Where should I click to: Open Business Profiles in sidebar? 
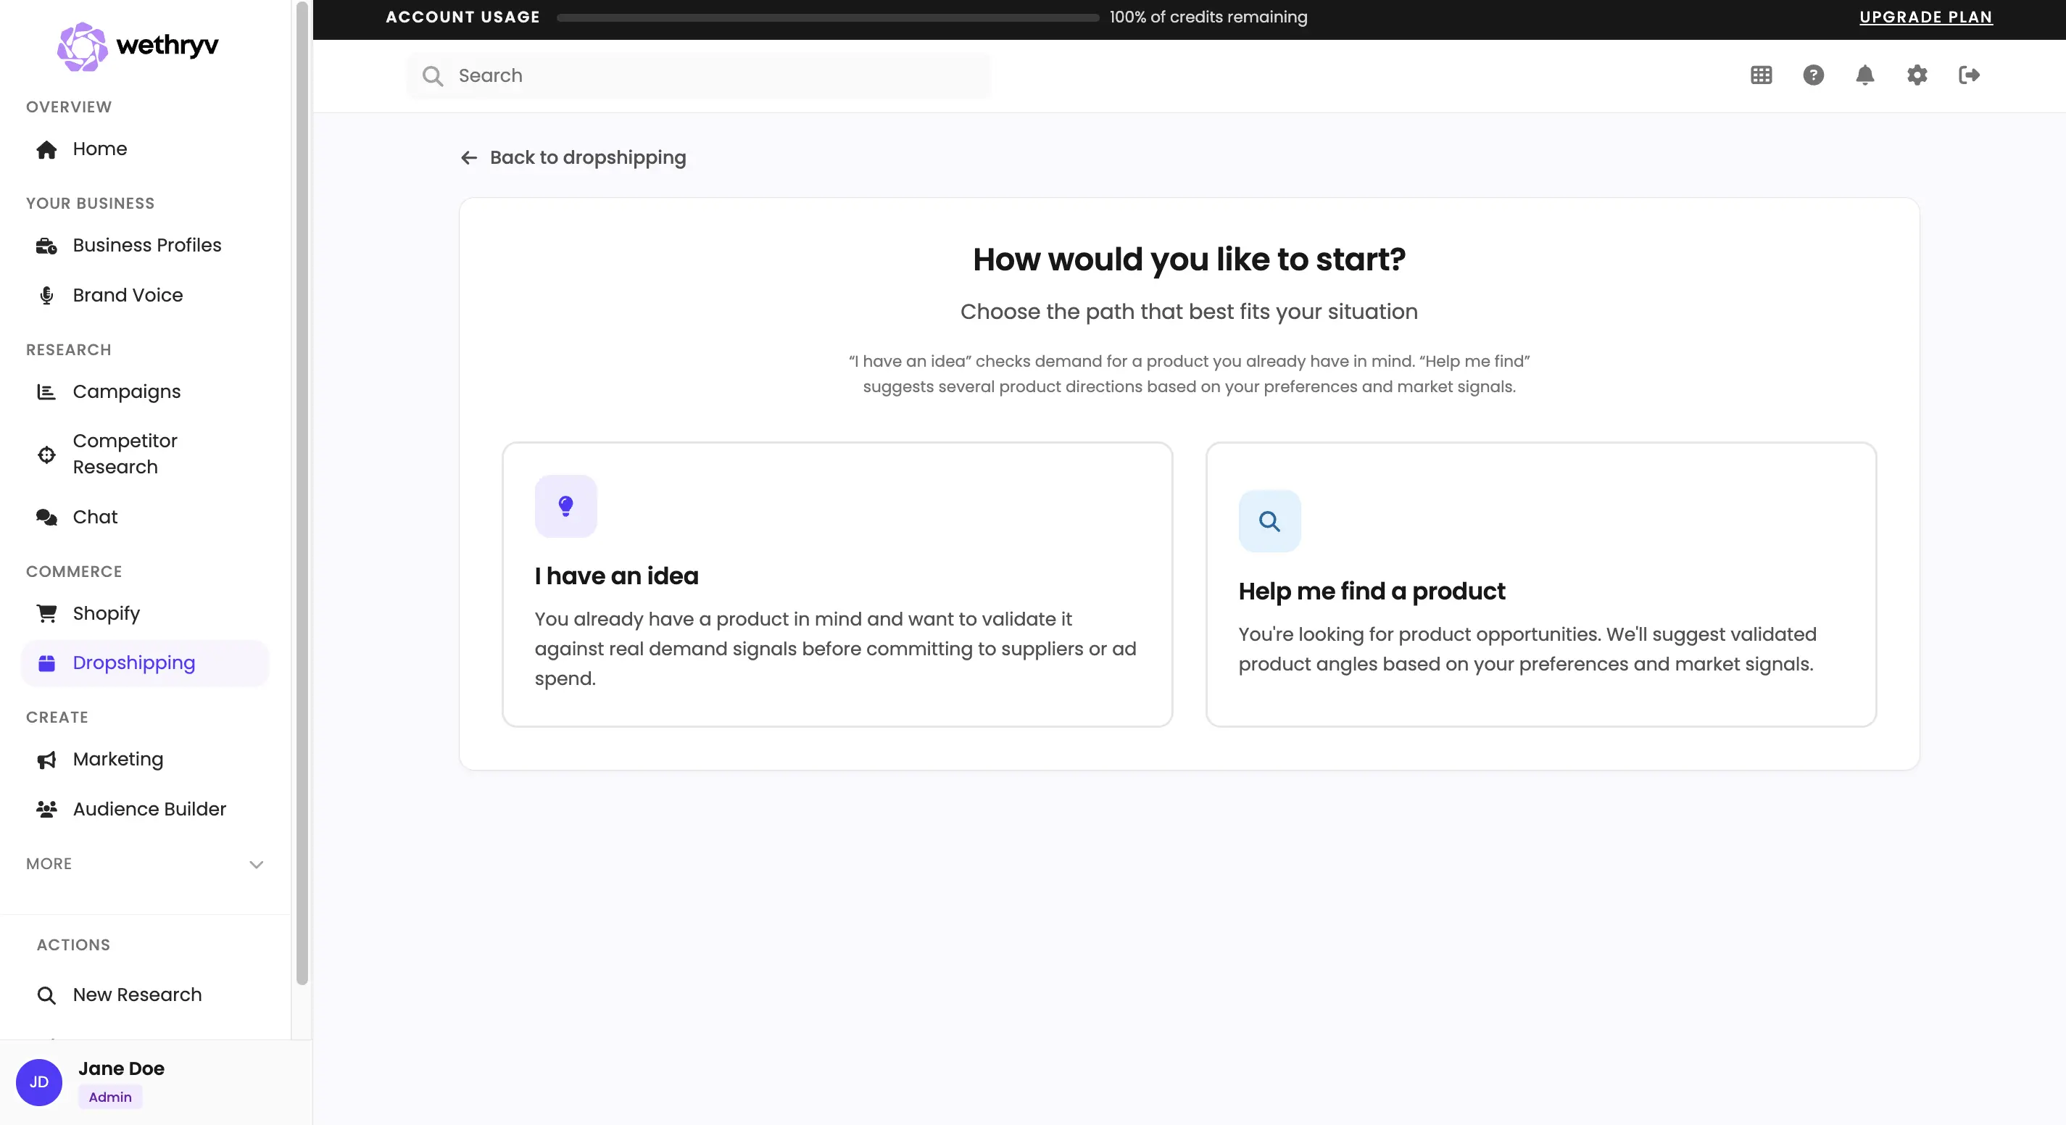(146, 245)
